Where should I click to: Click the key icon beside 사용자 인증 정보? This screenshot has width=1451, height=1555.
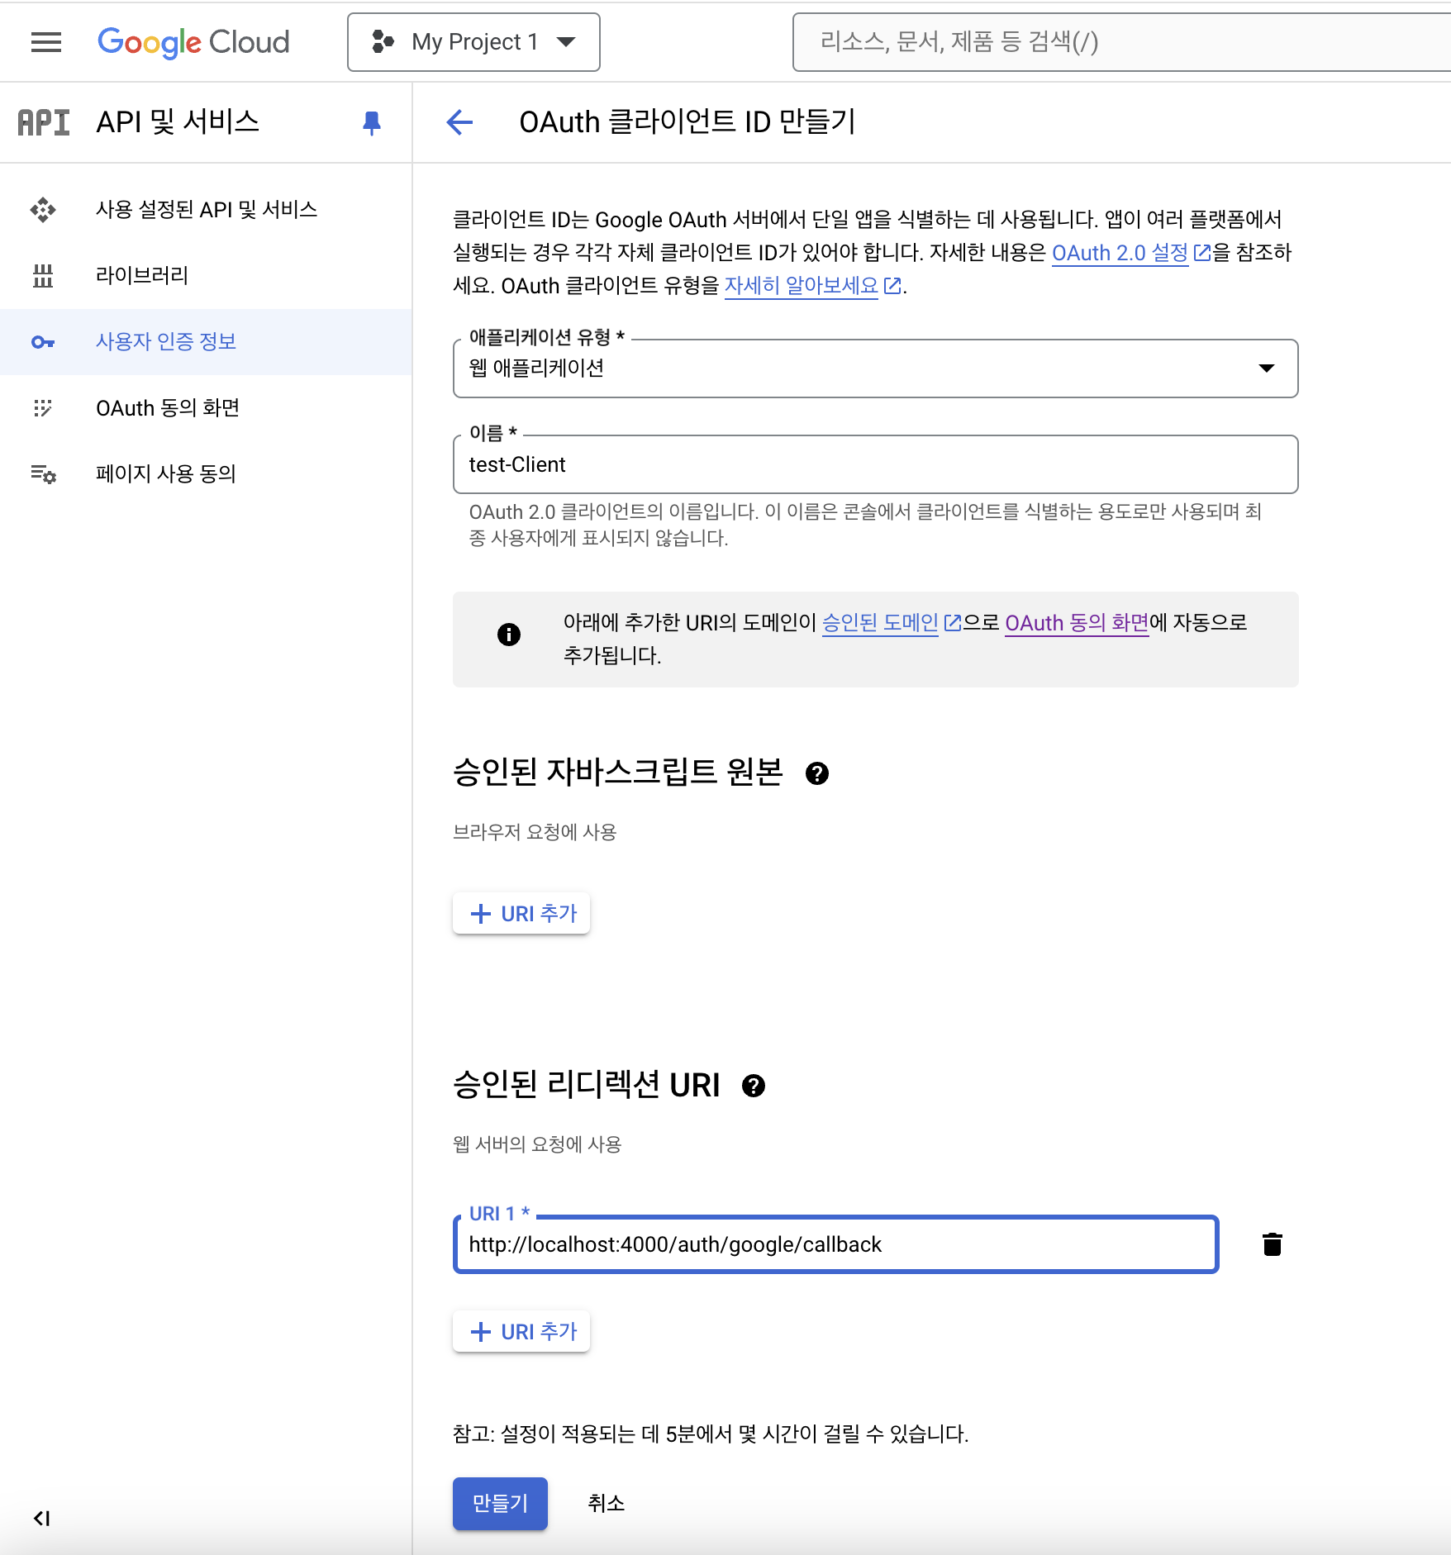click(43, 342)
